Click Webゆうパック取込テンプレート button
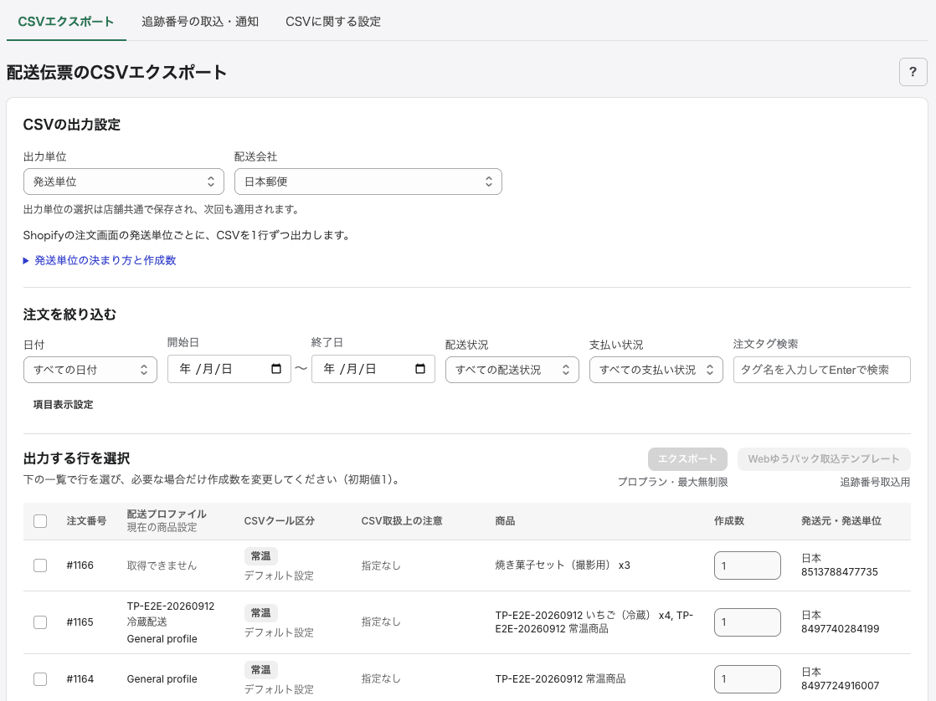This screenshot has height=701, width=936. tap(823, 458)
